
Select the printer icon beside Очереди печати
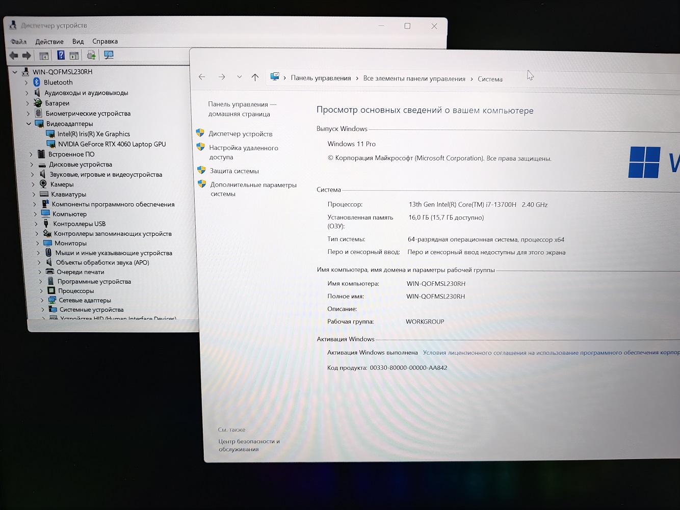pyautogui.click(x=50, y=272)
